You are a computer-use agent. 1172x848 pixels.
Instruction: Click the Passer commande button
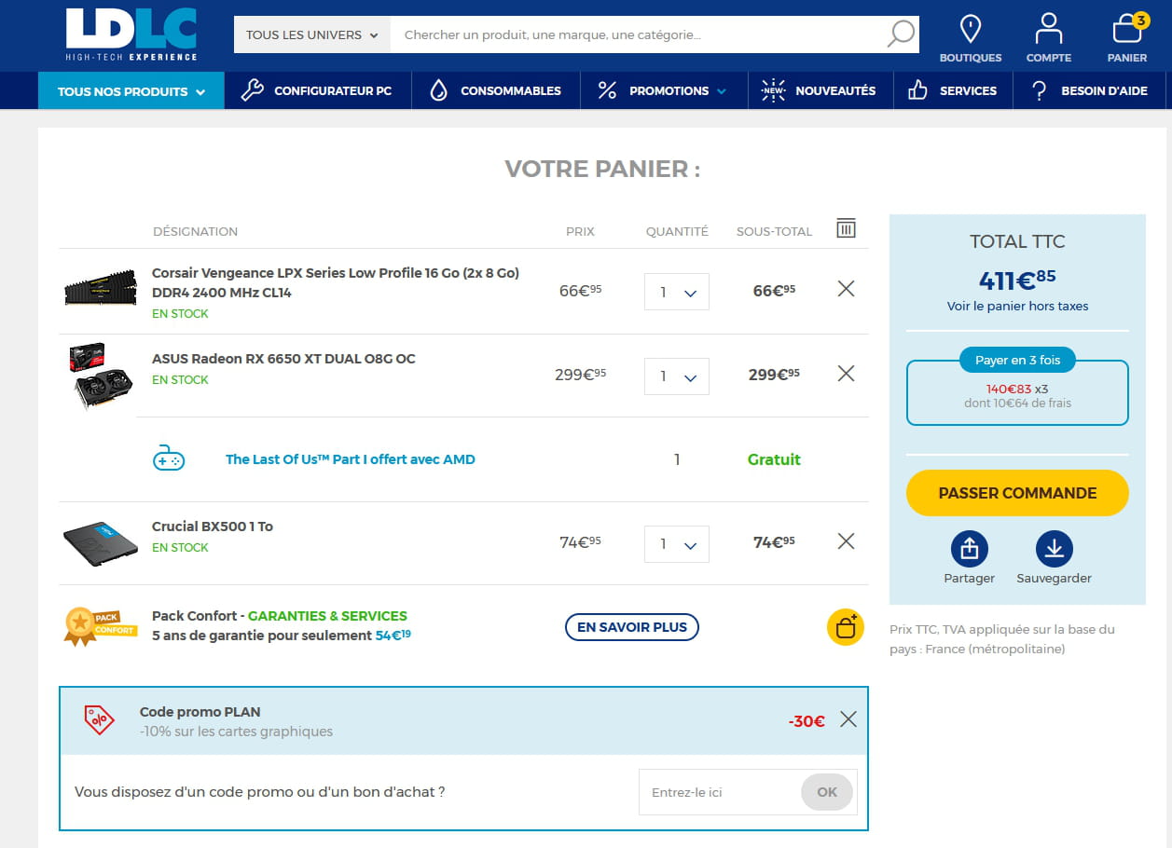coord(1017,493)
